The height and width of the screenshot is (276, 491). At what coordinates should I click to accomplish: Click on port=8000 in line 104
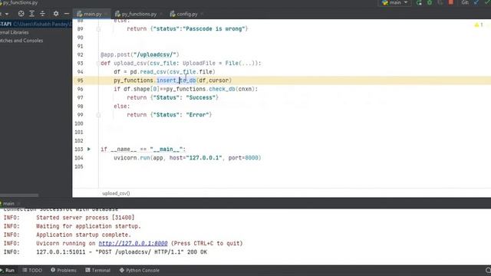[243, 158]
